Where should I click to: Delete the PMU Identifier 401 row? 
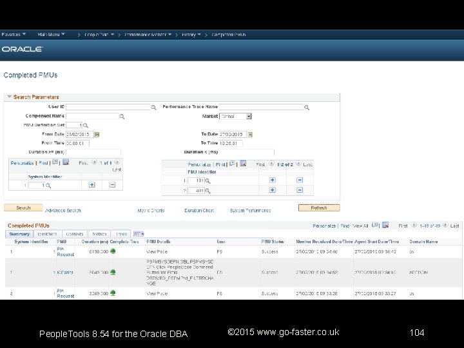click(x=300, y=190)
